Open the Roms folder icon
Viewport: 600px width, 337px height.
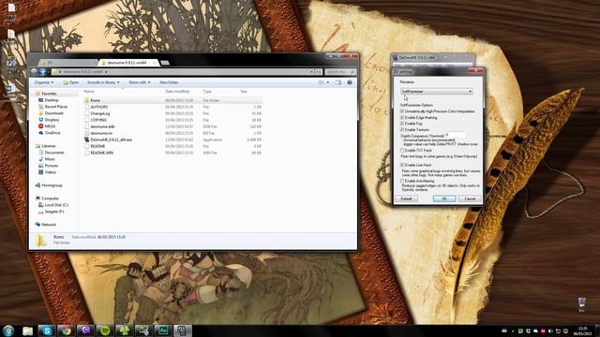click(87, 100)
